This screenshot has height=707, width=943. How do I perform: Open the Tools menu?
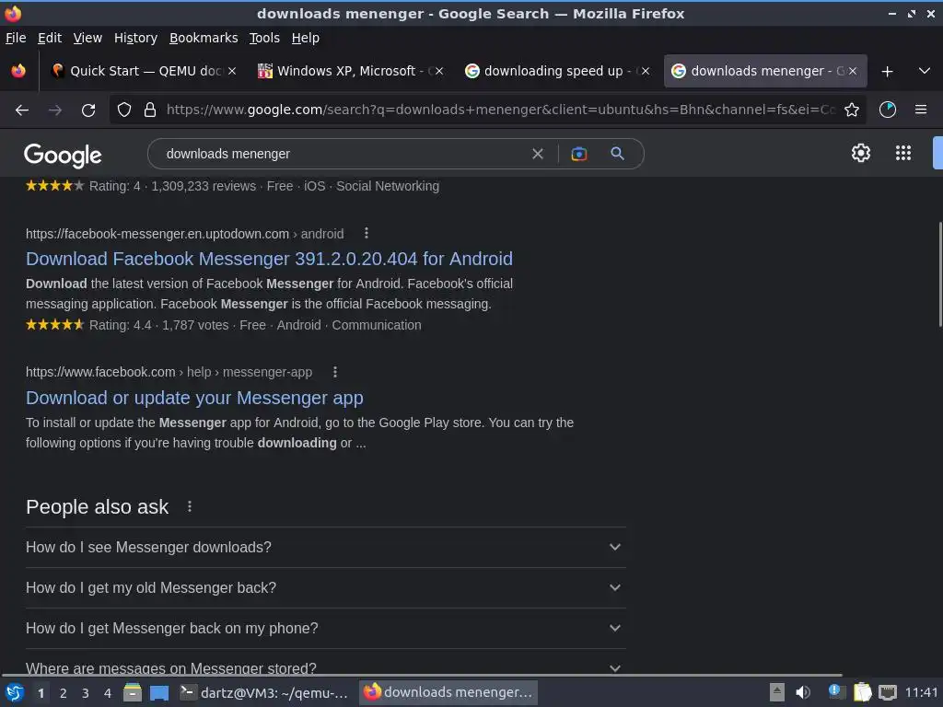(264, 38)
